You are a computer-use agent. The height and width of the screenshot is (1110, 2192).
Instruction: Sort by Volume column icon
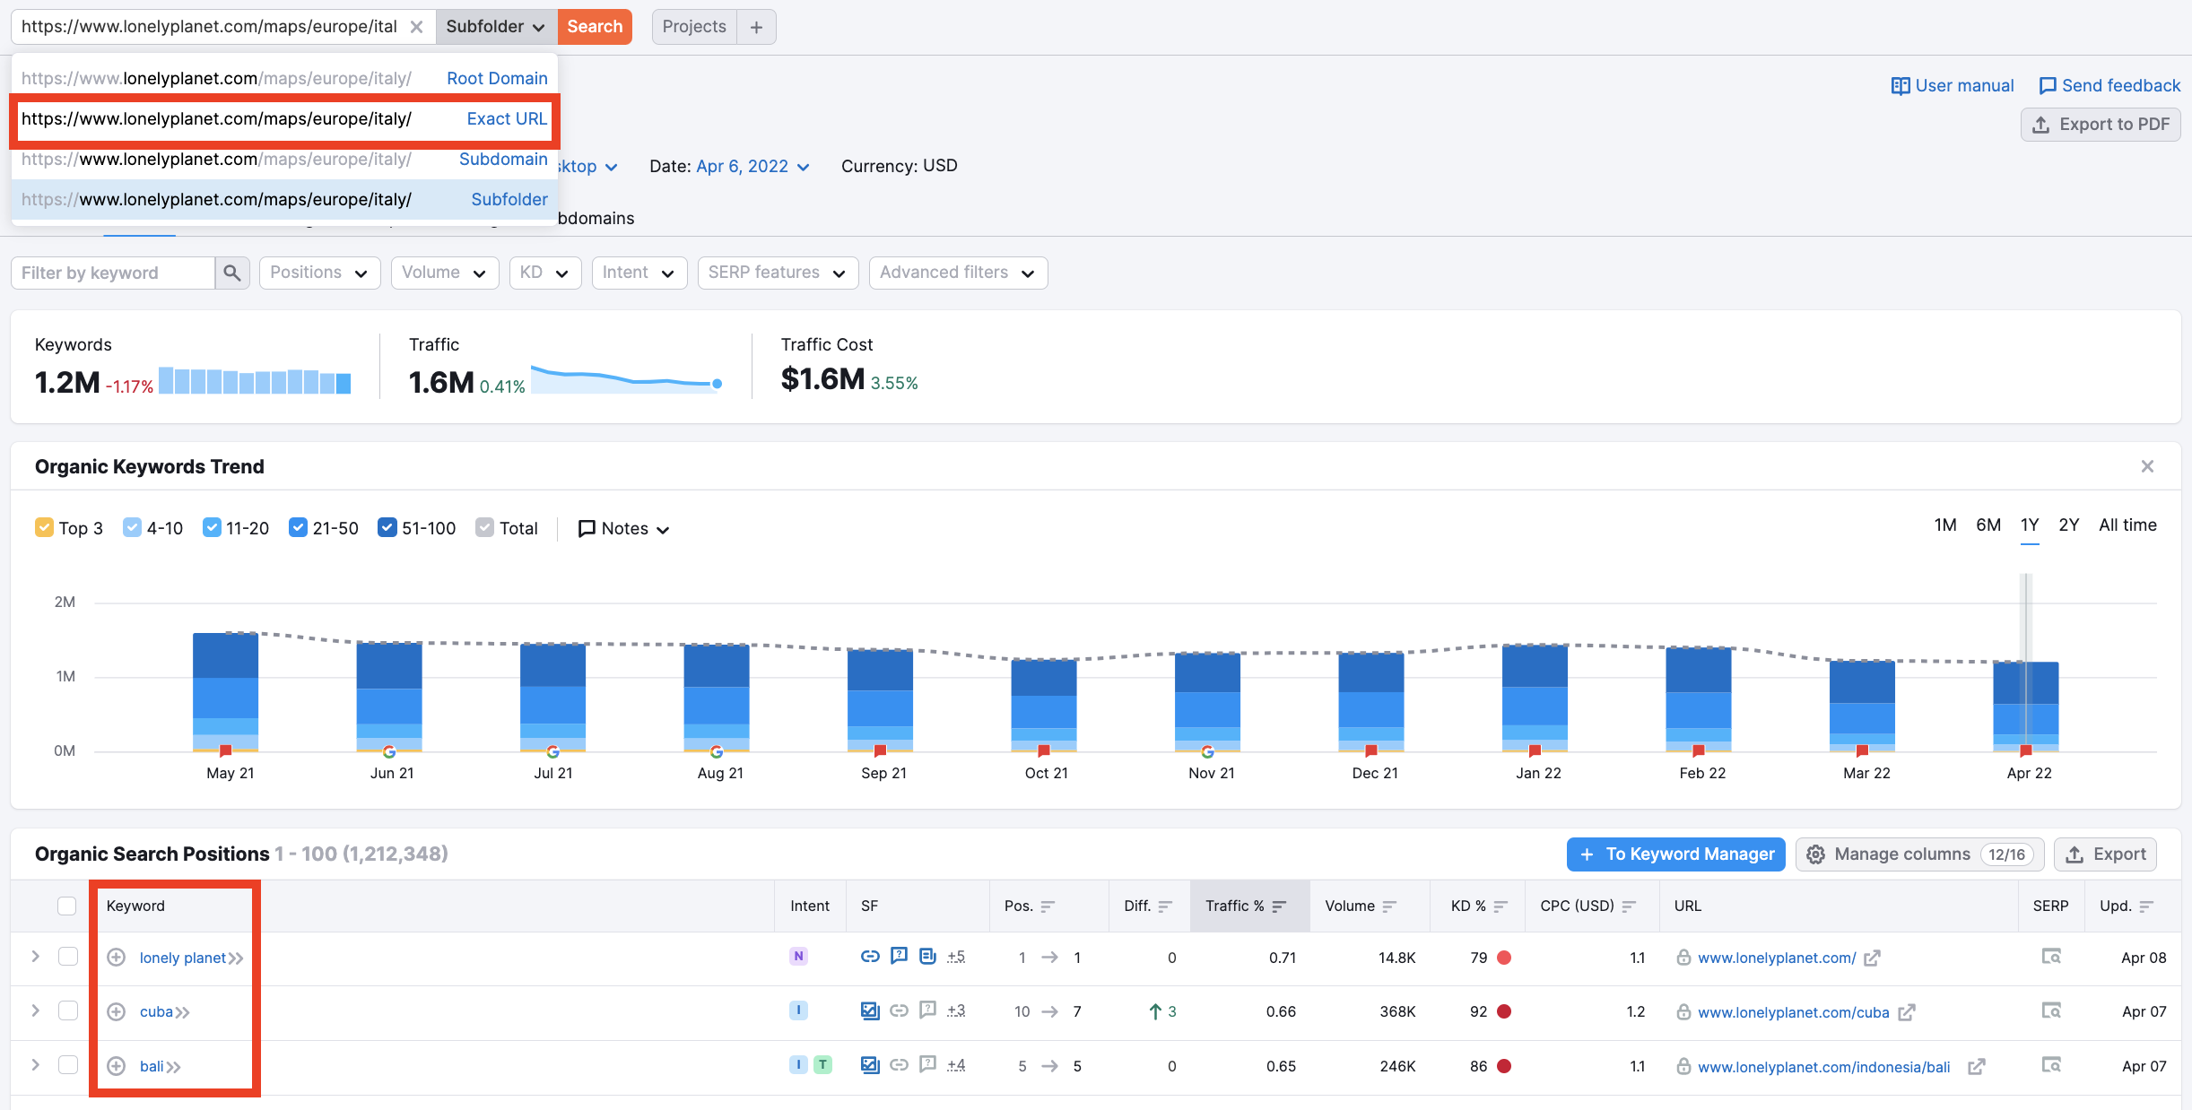point(1389,906)
